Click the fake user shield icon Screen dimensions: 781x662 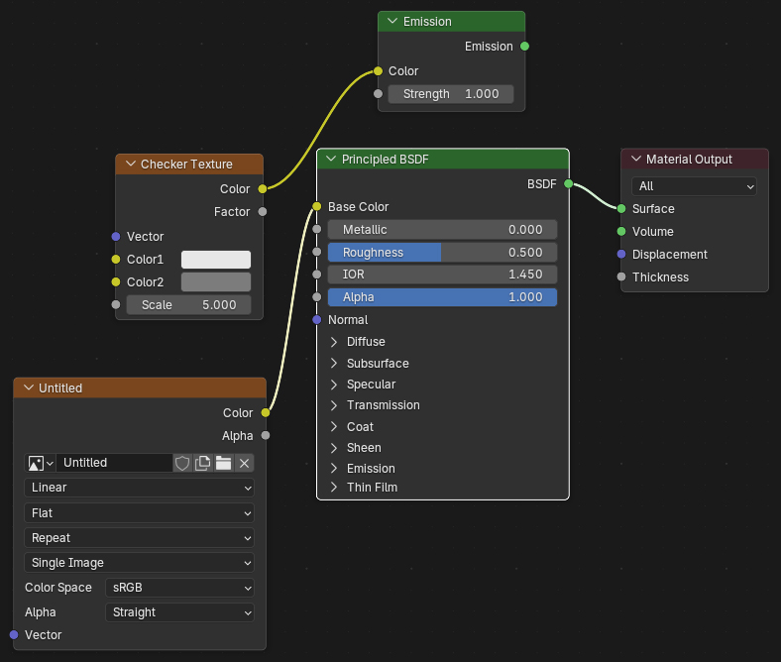tap(182, 463)
